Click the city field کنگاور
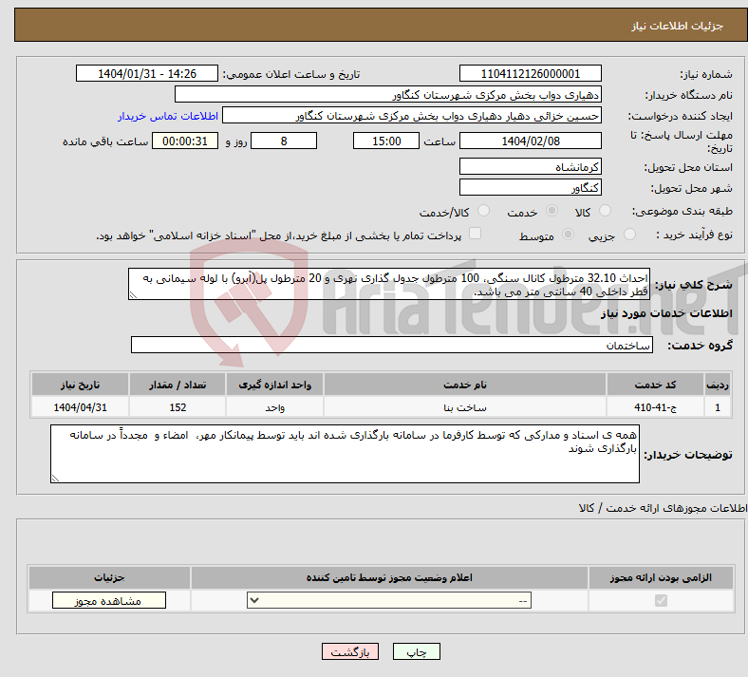The height and width of the screenshot is (677, 748). click(530, 187)
